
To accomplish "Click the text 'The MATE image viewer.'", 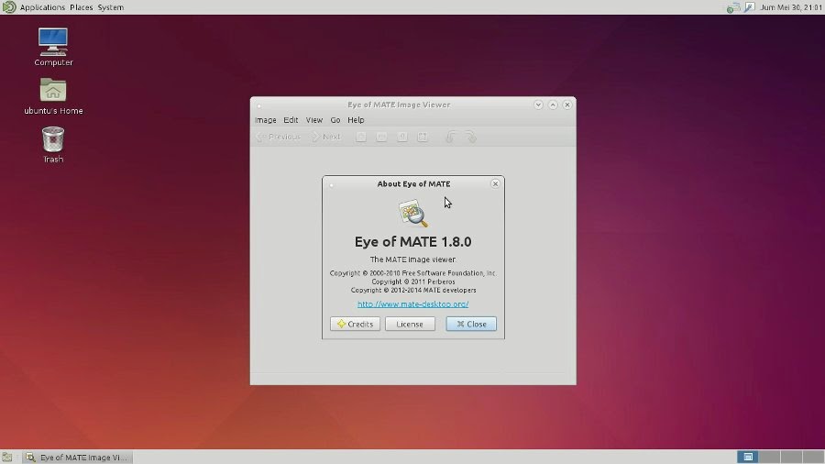I will pyautogui.click(x=413, y=260).
